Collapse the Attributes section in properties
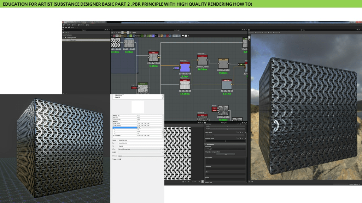 [205, 144]
